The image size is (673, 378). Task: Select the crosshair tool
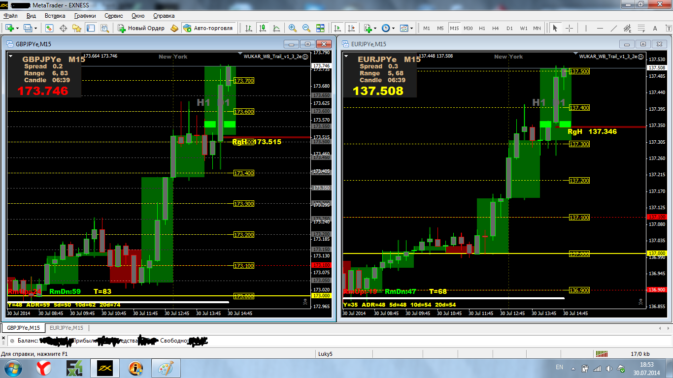pos(569,28)
